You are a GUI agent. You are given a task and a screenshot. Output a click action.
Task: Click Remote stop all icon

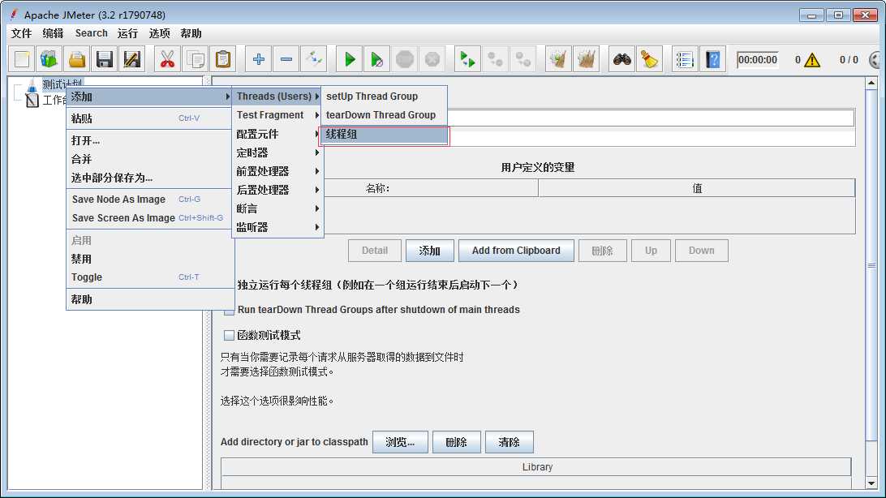coord(496,59)
